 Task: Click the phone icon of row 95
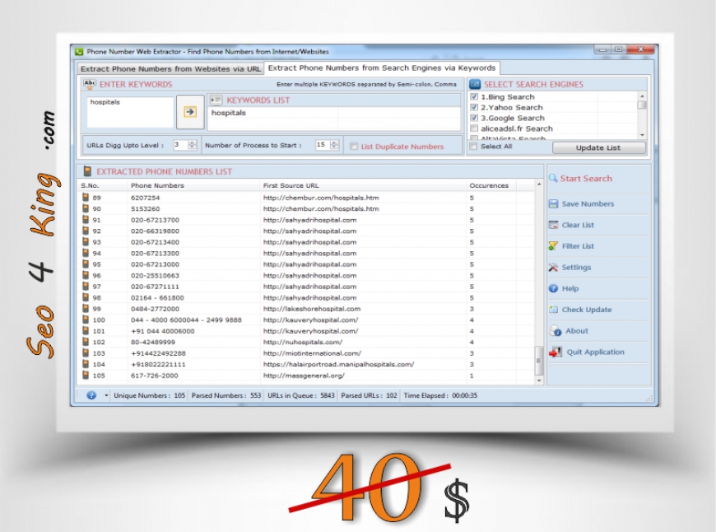pos(86,264)
